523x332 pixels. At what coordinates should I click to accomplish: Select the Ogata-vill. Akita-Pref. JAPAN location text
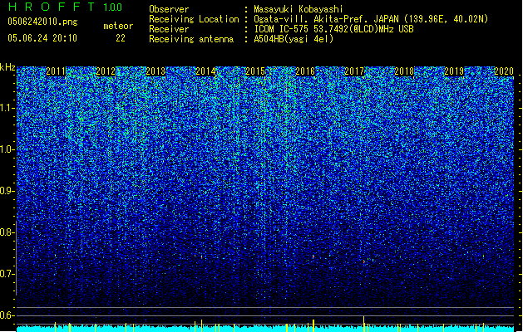pos(371,19)
